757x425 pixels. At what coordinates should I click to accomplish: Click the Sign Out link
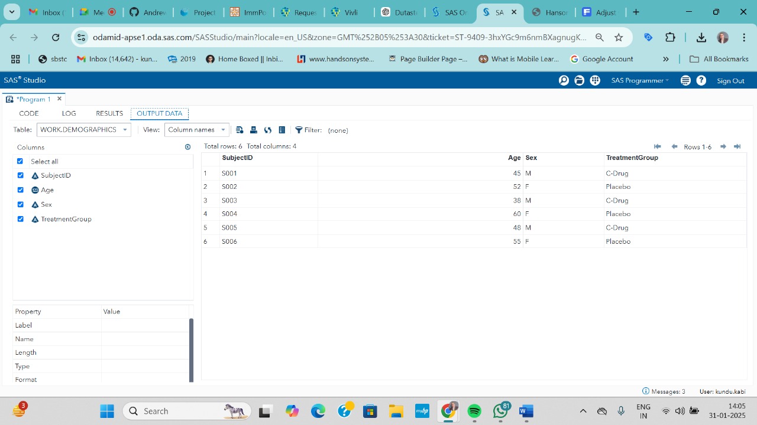click(730, 81)
